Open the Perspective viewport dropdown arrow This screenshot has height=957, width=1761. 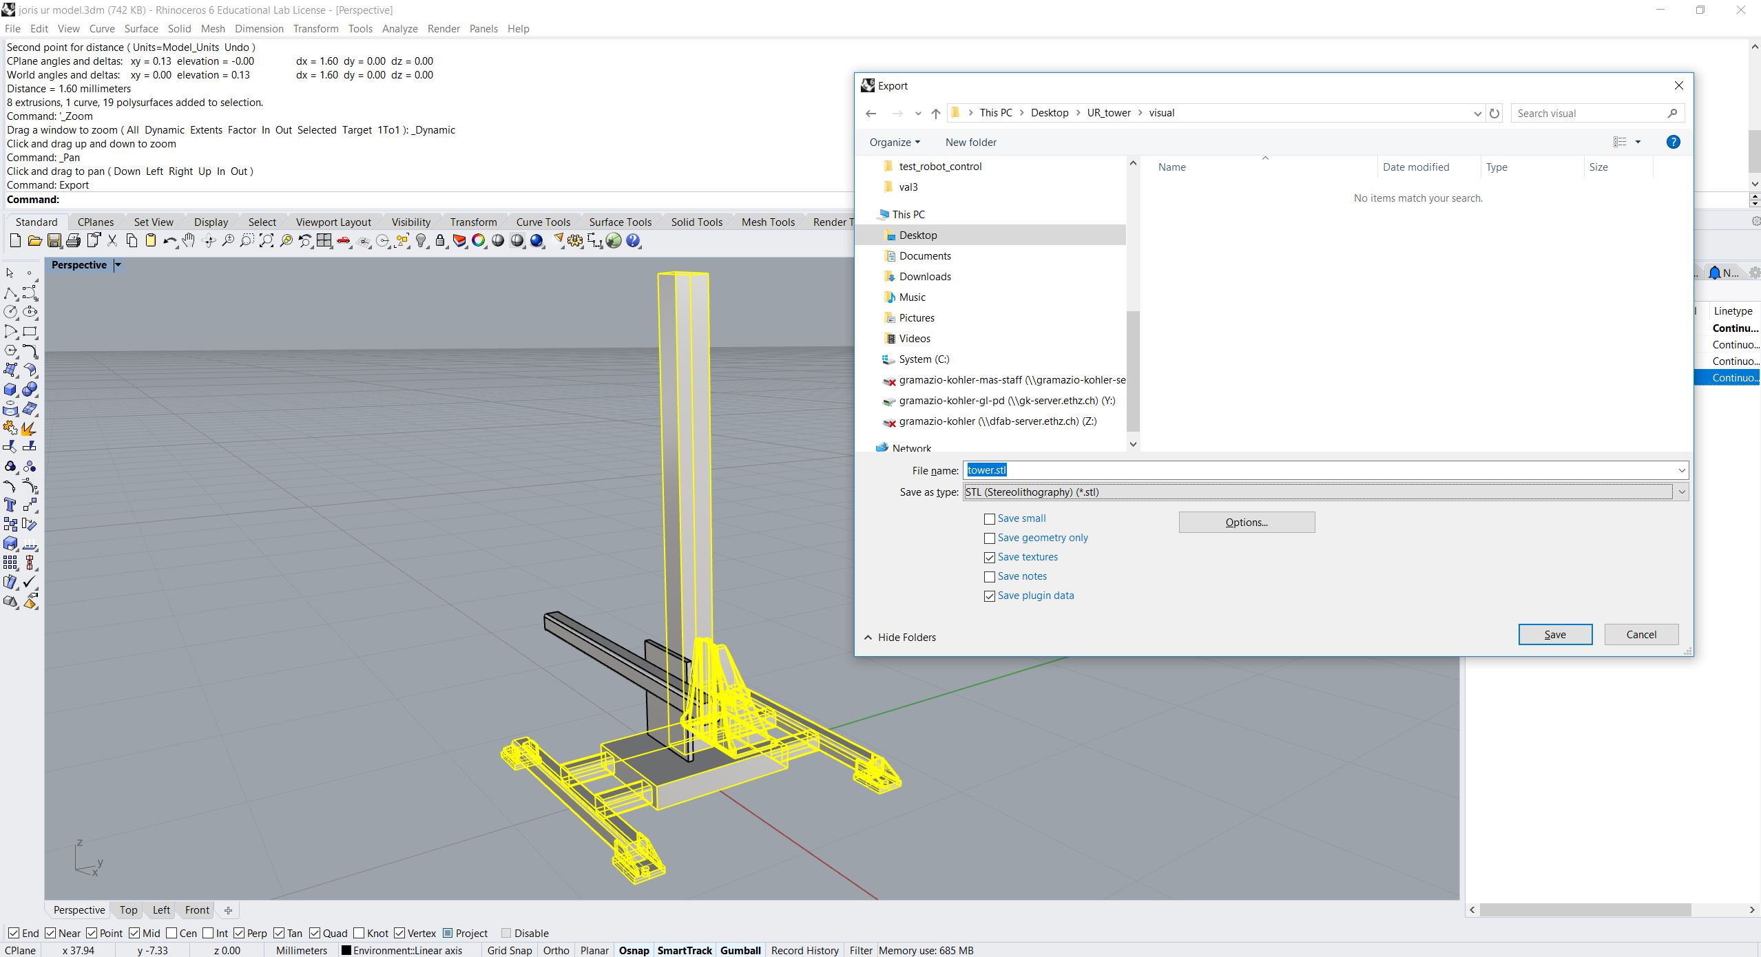coord(118,265)
